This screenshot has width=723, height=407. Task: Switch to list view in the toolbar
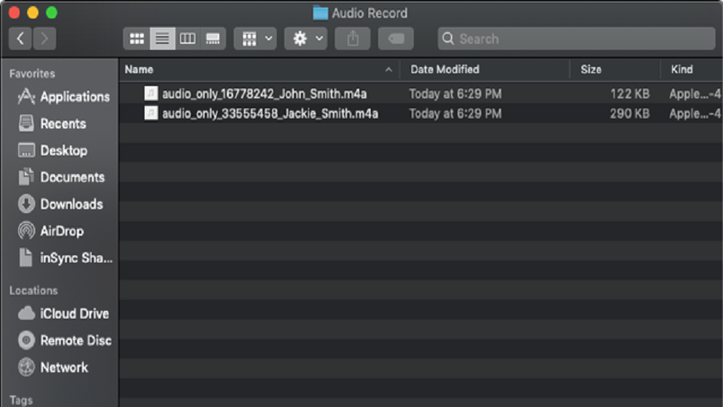point(162,39)
